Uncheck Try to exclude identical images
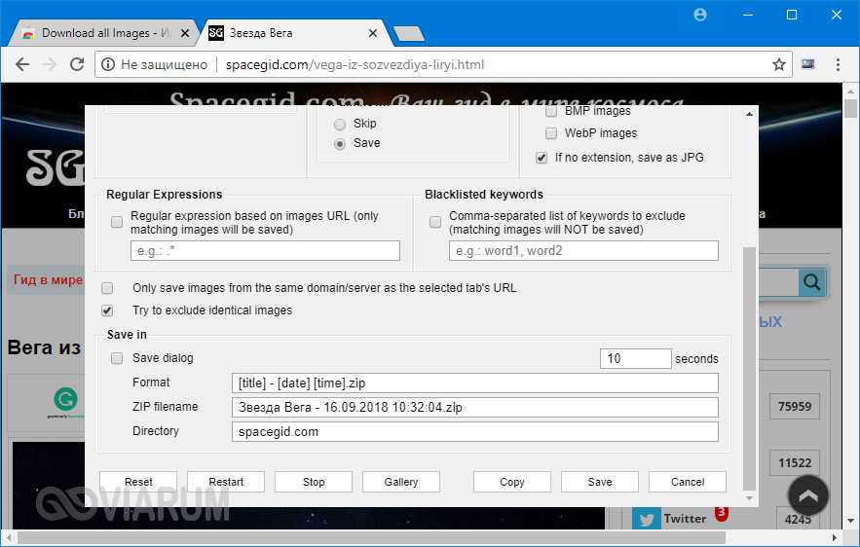860x547 pixels. (108, 310)
